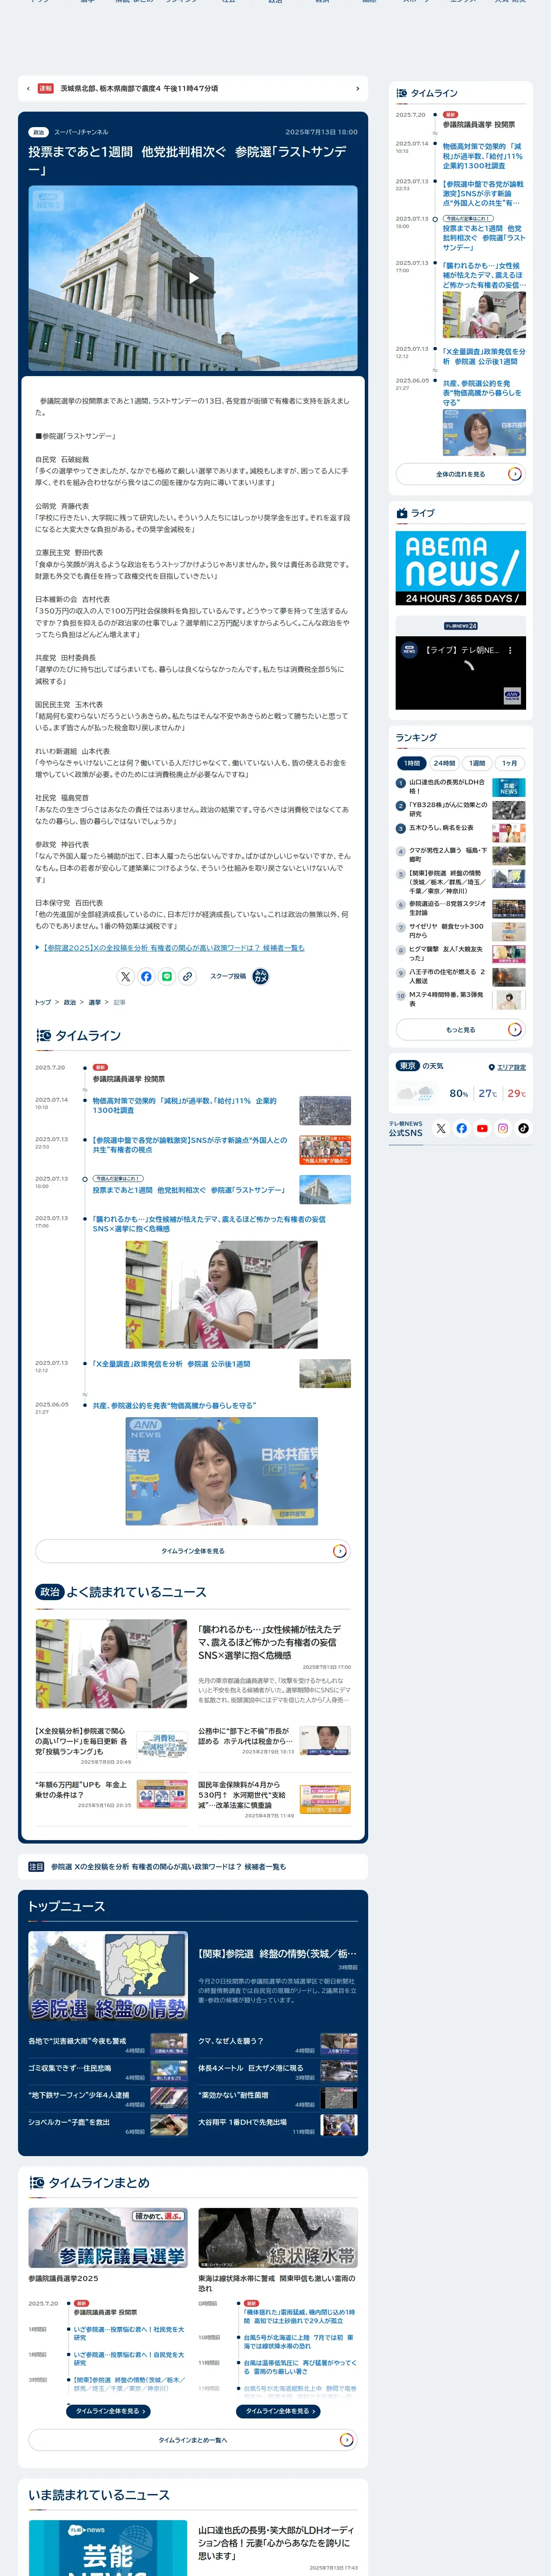Share article on Facebook below article
Viewport: 551px width, 2576px height.
tap(146, 976)
